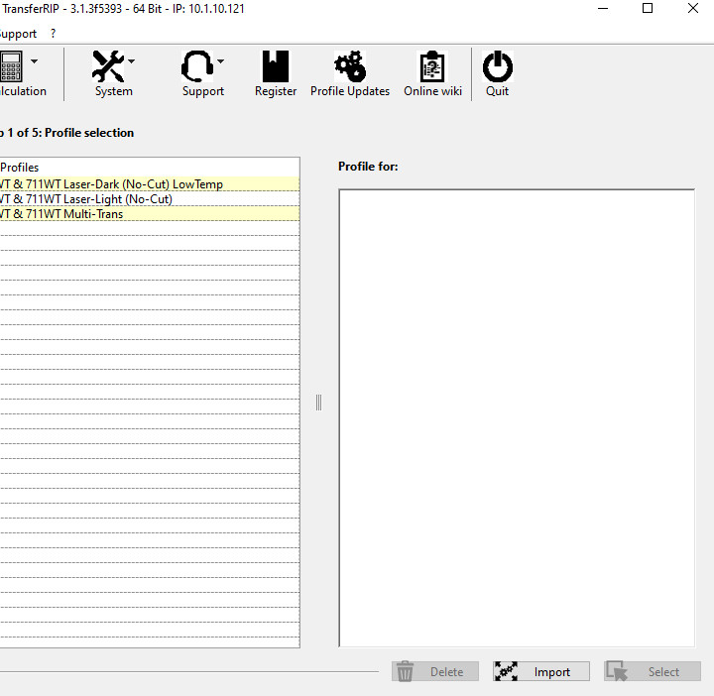Click the Profiles column header
Screen dimensions: 714x696
coord(150,168)
